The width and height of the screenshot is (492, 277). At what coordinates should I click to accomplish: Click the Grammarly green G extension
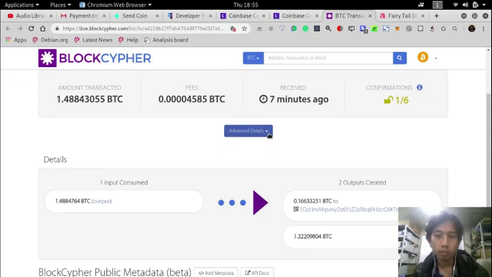(305, 28)
